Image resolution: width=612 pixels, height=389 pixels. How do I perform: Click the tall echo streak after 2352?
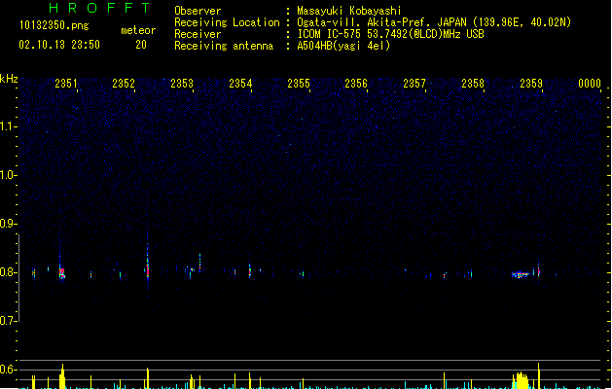(x=148, y=265)
